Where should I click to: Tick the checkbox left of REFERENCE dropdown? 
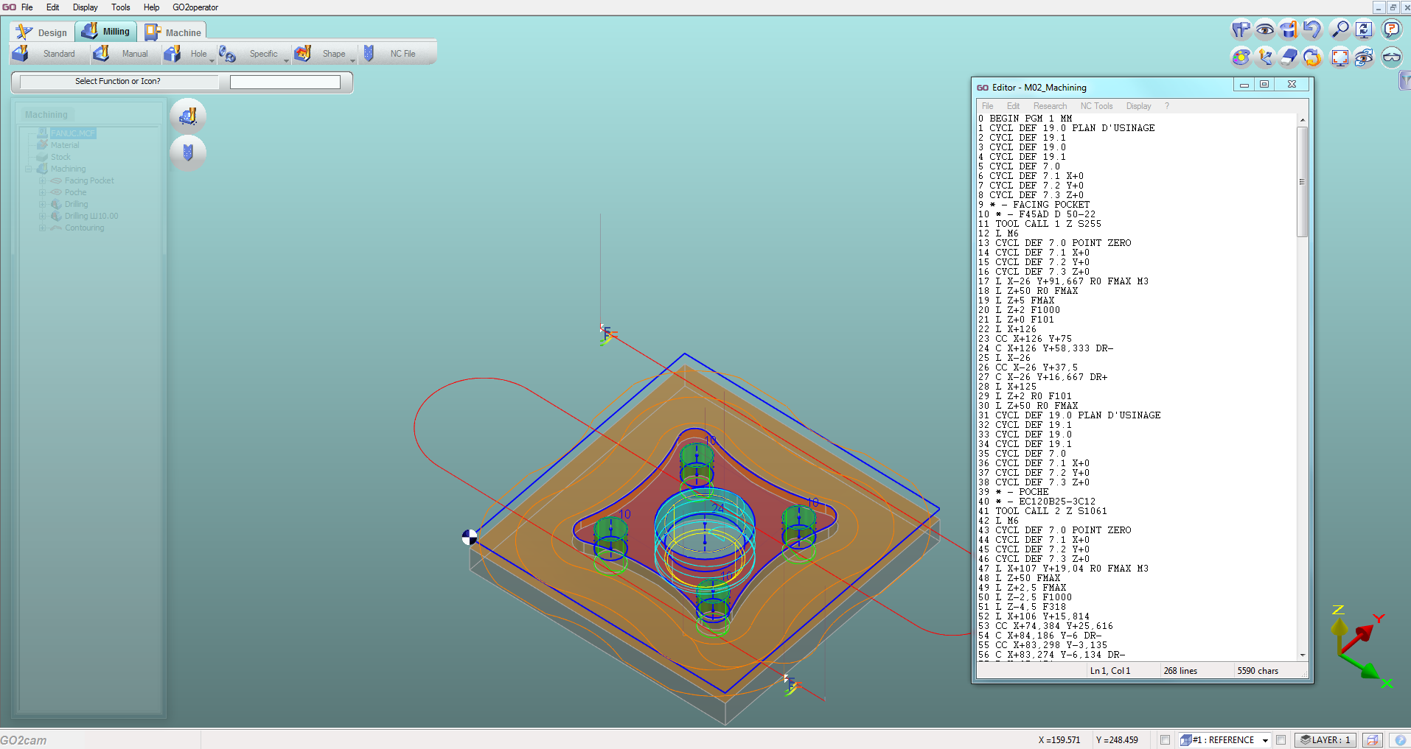coord(1165,740)
